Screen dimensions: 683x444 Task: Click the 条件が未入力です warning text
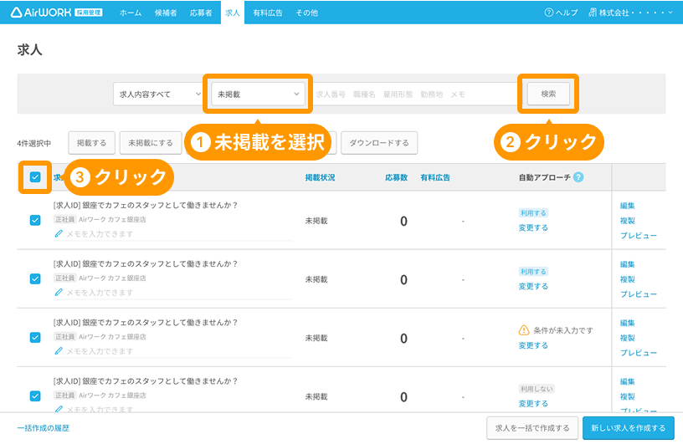[563, 330]
